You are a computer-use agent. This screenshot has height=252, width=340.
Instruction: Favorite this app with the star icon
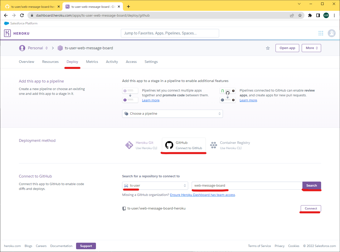[268, 48]
